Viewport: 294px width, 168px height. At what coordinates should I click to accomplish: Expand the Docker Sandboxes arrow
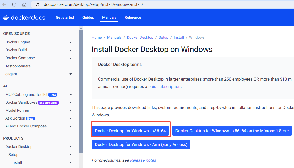click(71, 102)
